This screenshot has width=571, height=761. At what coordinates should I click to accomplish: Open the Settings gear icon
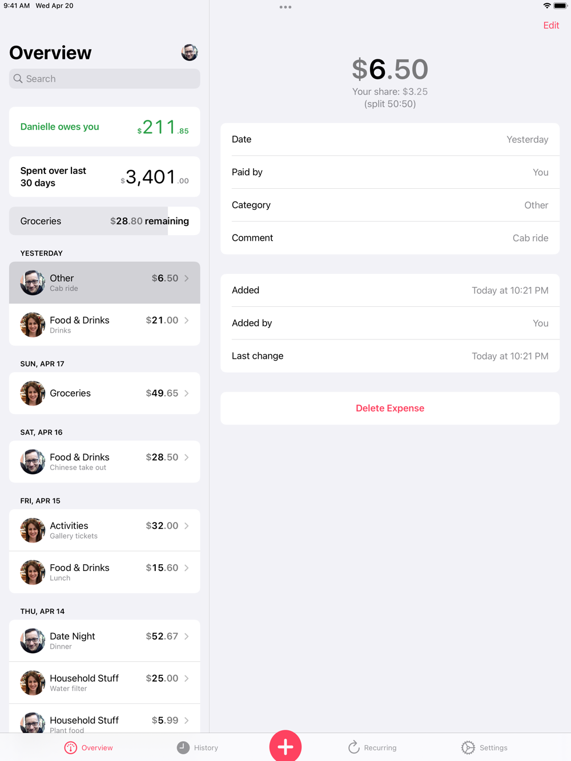coord(468,748)
